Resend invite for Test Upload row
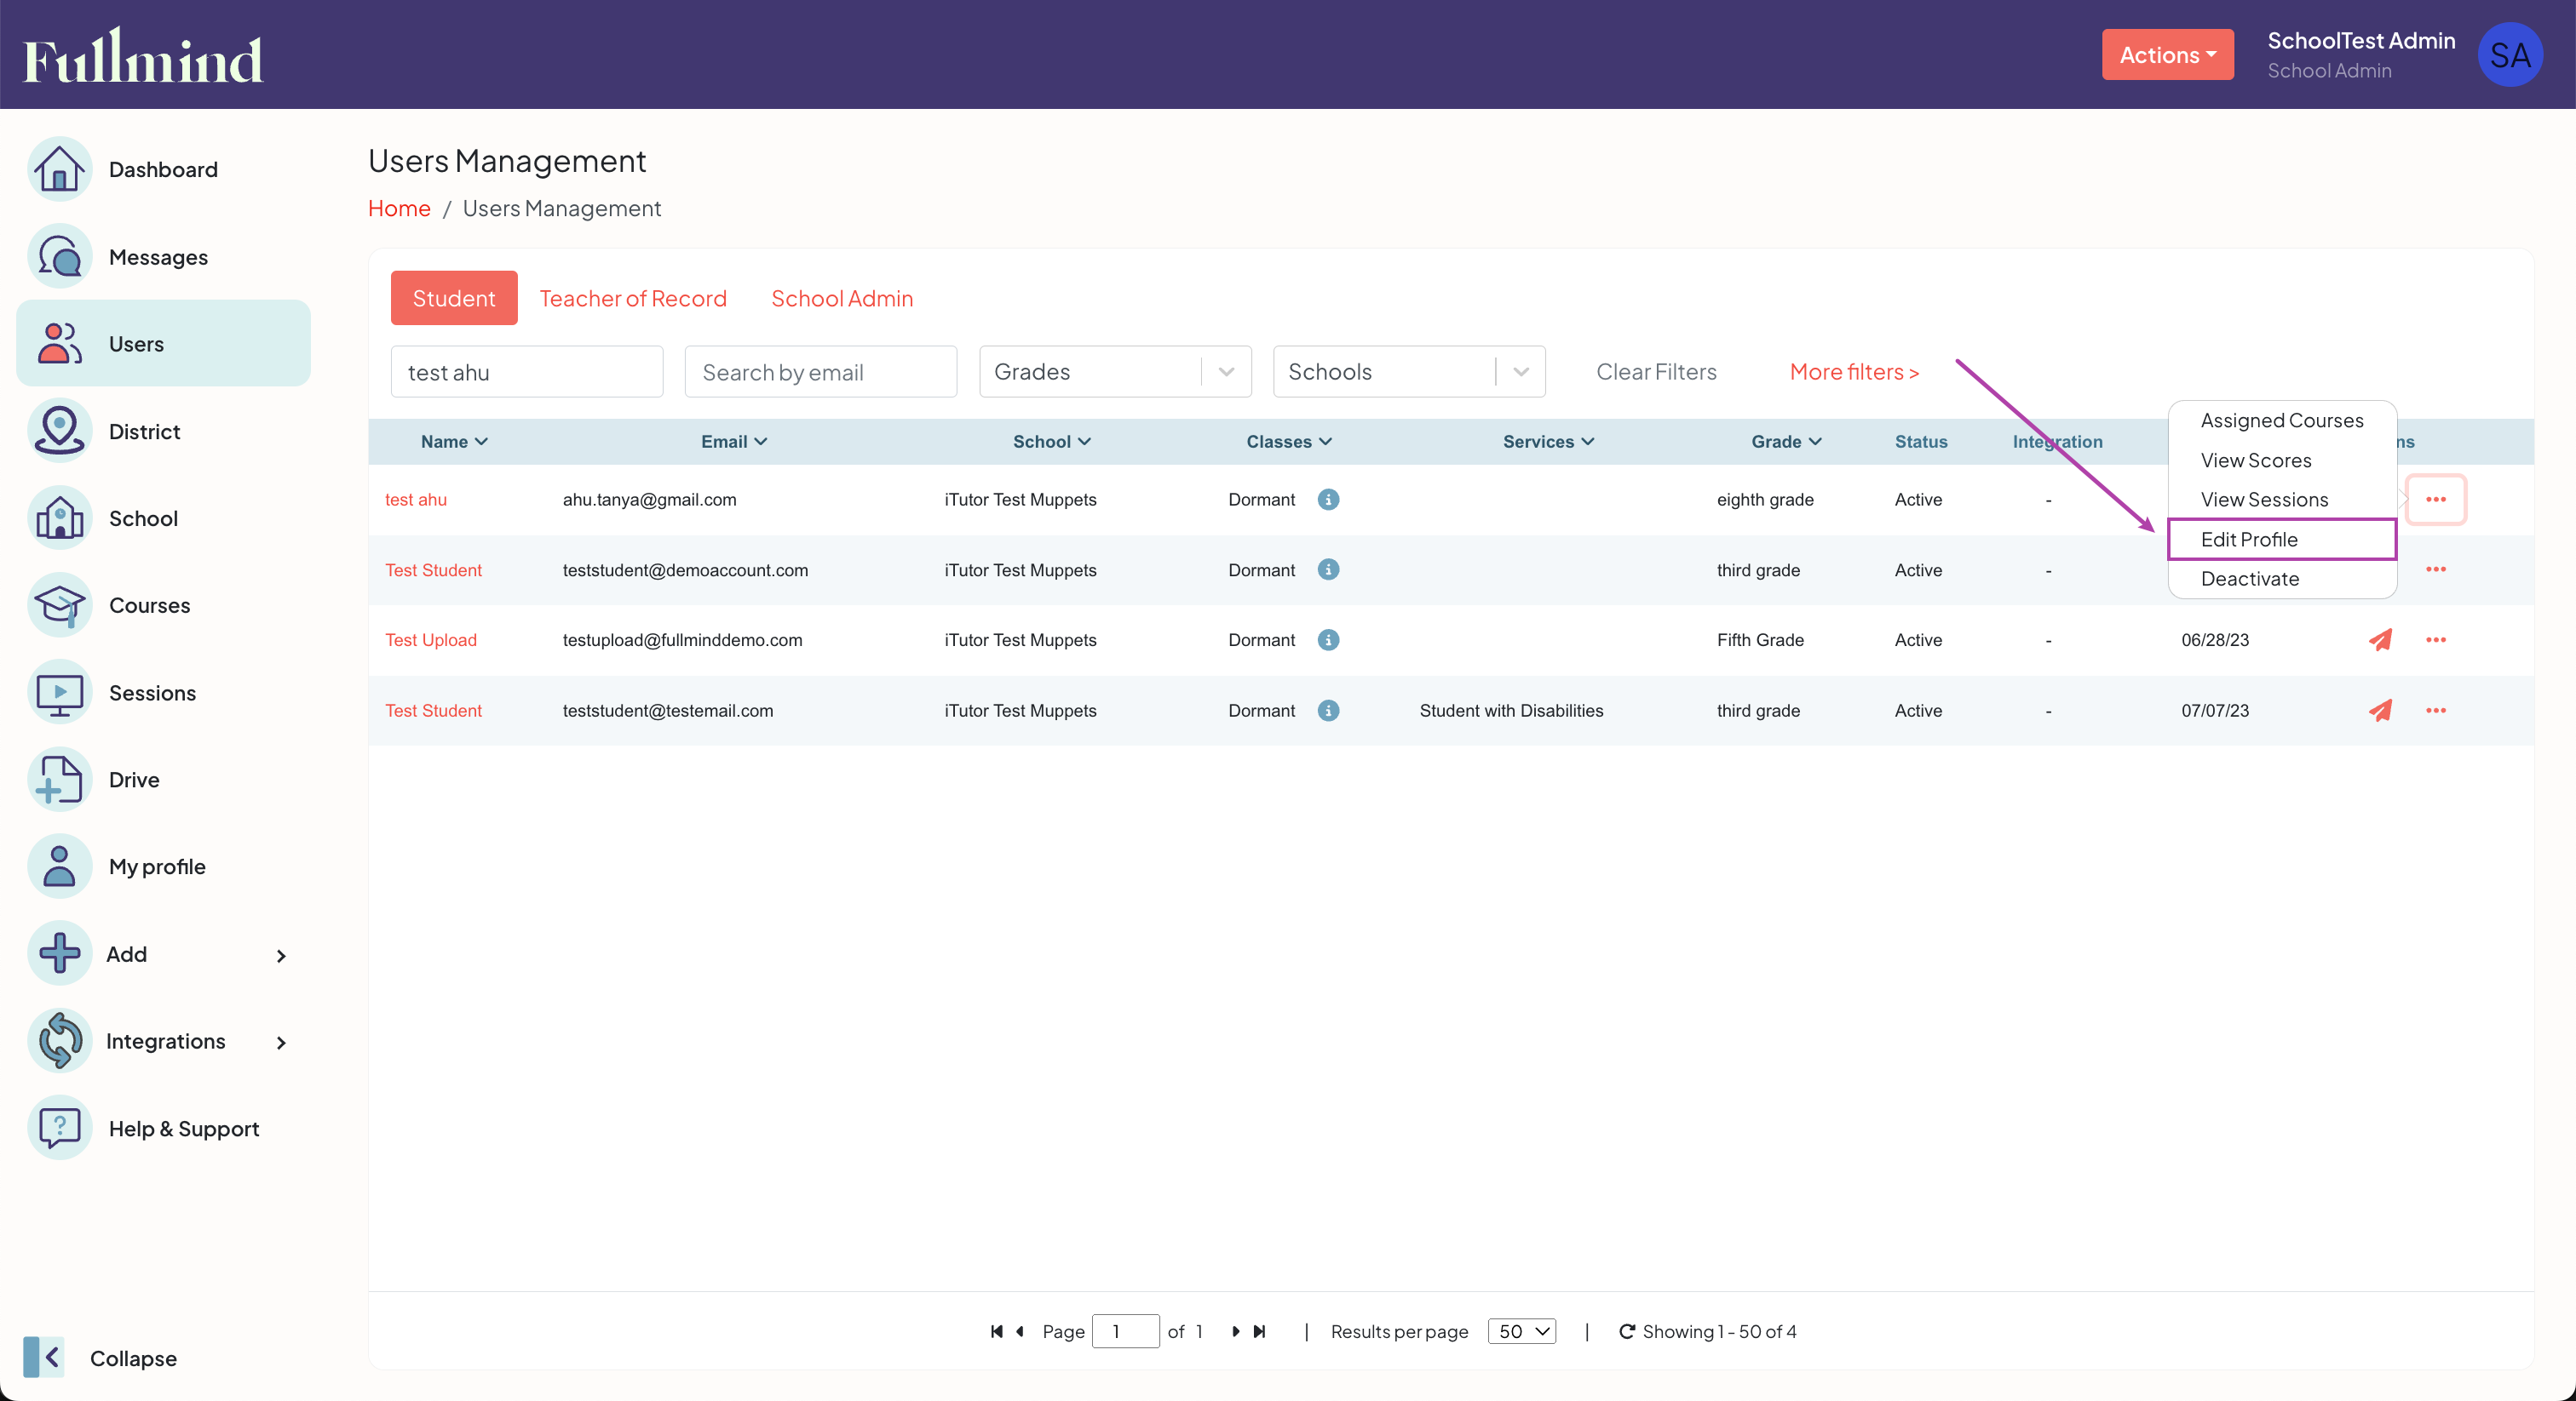 tap(2381, 641)
